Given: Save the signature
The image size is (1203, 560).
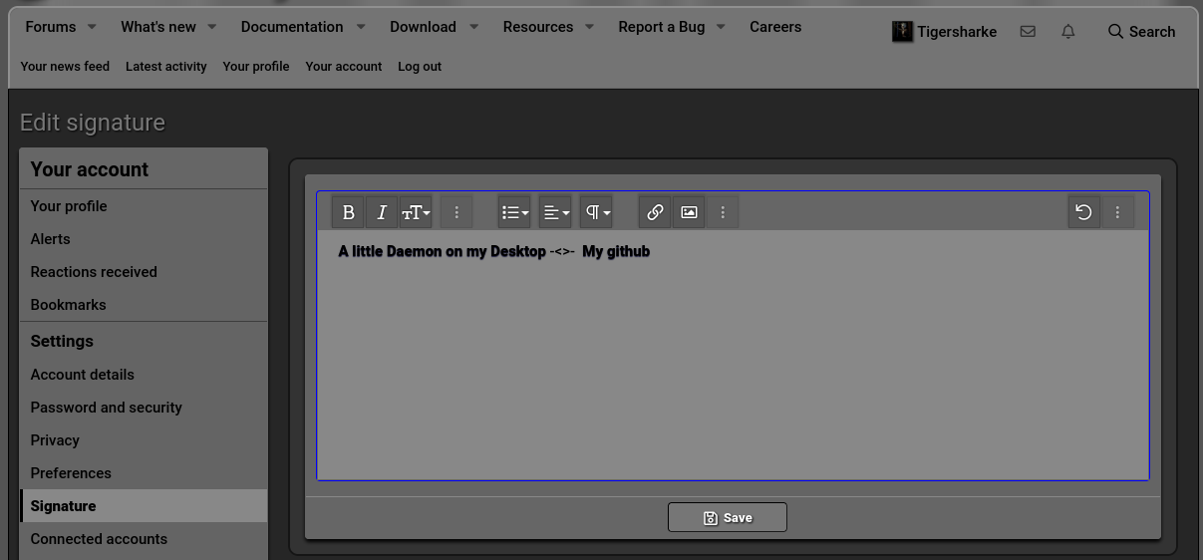Looking at the screenshot, I should click(728, 517).
